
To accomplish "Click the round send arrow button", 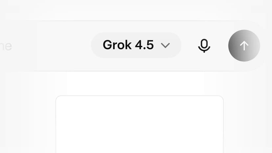I will pos(244,46).
